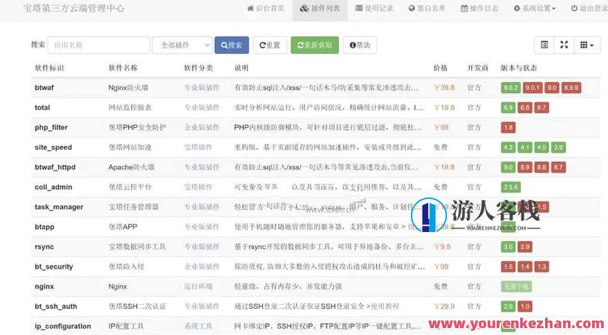Select btwaf_httpd version 8.9 badge
Image resolution: width=608 pixels, height=335 pixels.
(524, 167)
